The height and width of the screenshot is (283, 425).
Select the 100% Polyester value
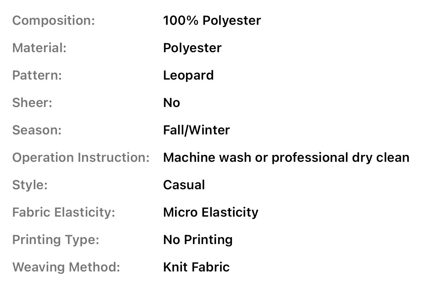pos(212,20)
